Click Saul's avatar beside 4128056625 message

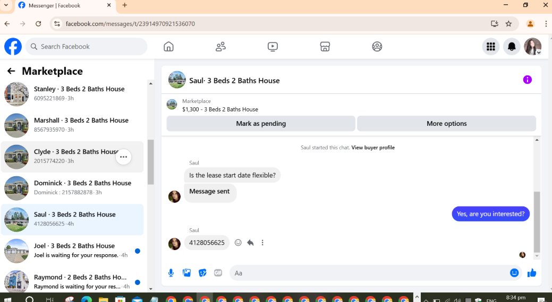point(174,244)
